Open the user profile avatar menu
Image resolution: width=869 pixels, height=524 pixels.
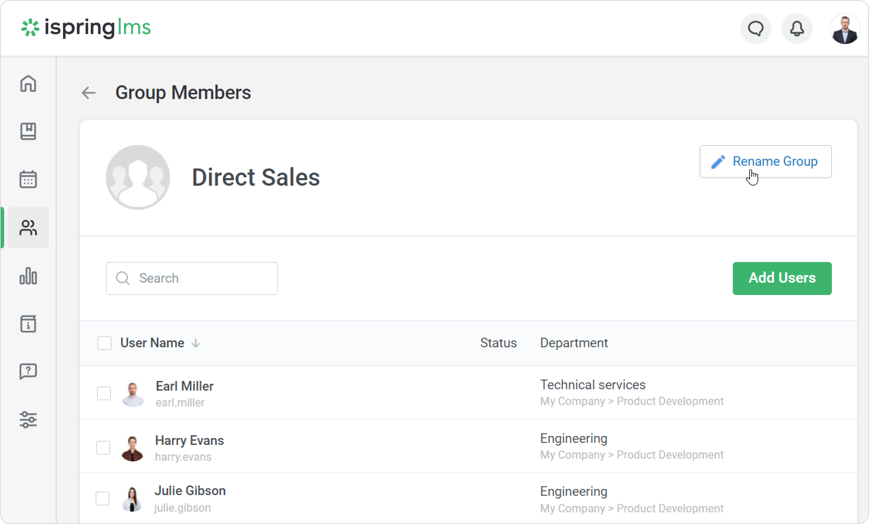pyautogui.click(x=845, y=29)
